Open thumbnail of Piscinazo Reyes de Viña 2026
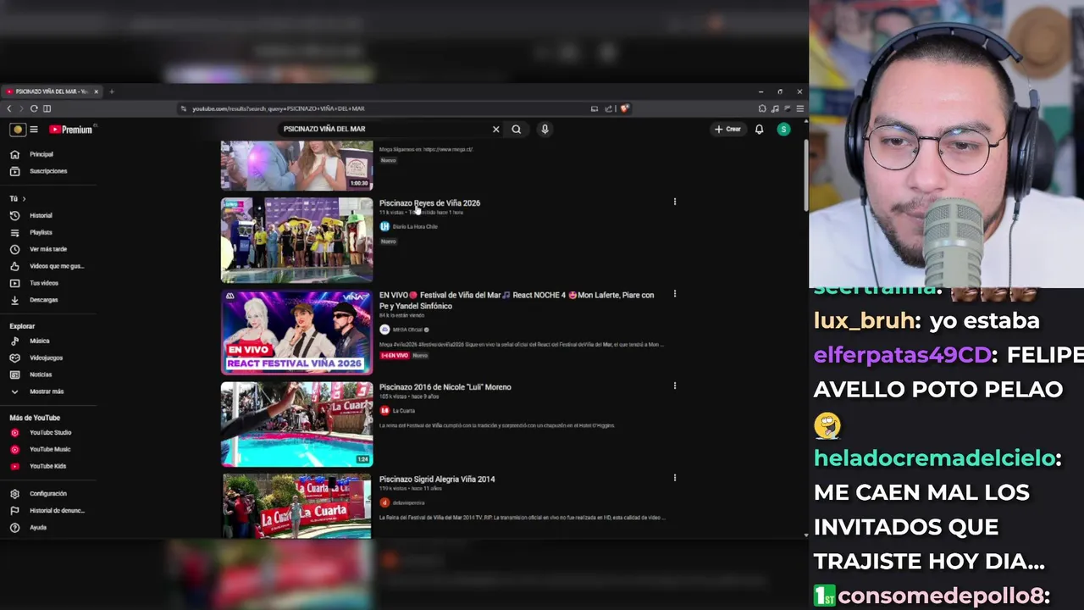1084x610 pixels. 296,241
